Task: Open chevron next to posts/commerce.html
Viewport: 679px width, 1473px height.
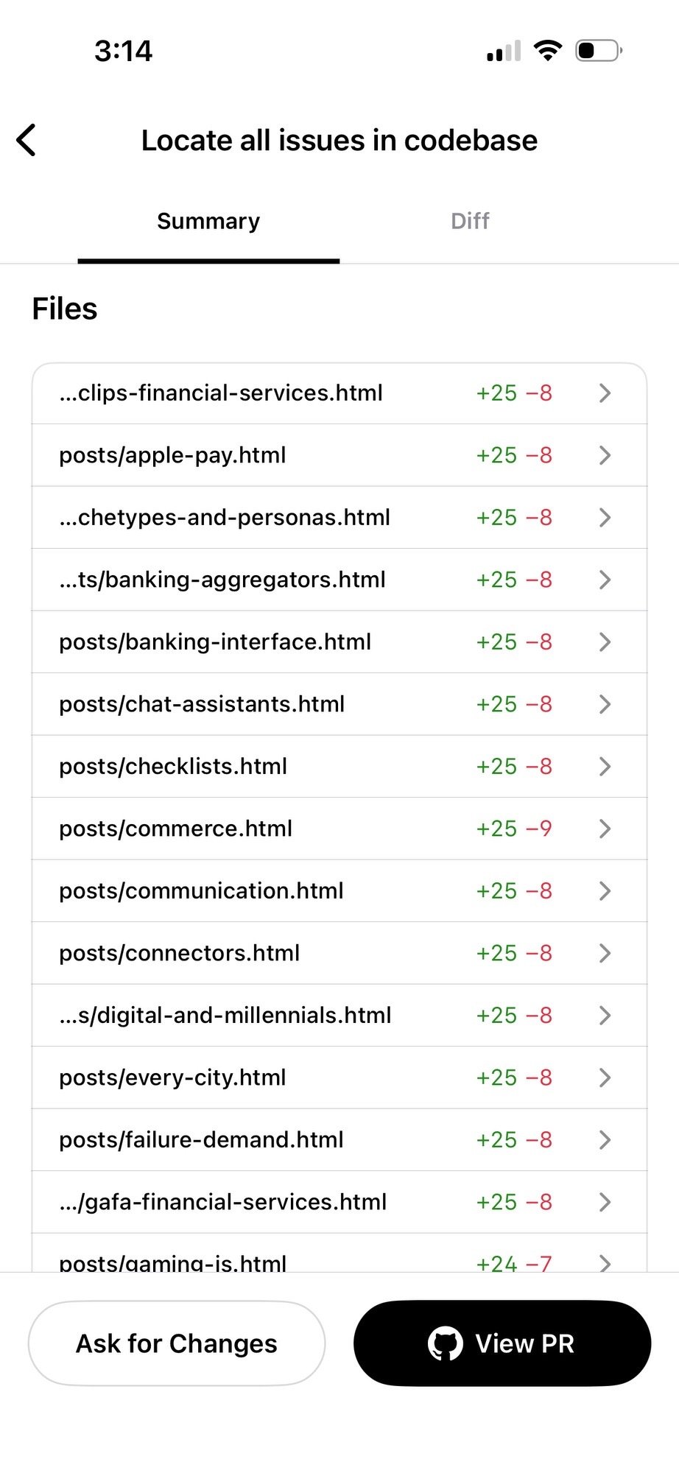Action: coord(605,829)
